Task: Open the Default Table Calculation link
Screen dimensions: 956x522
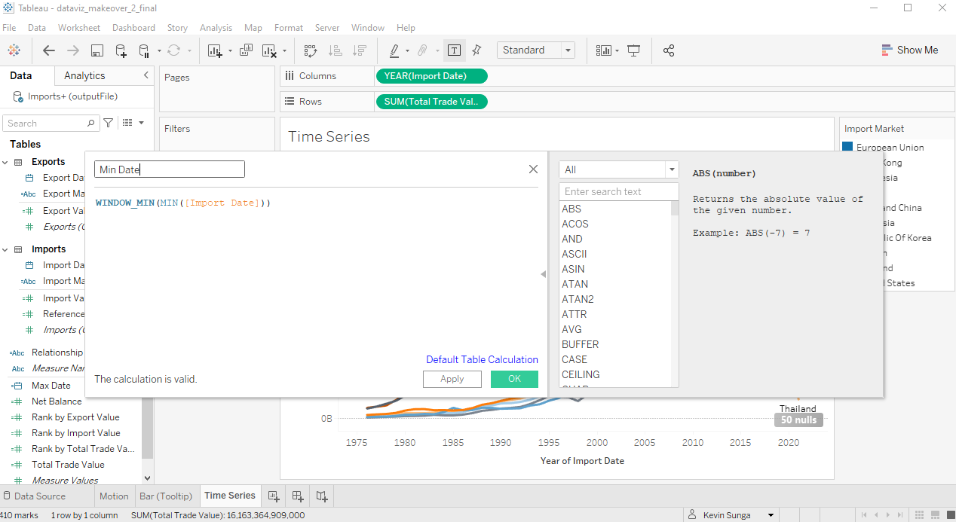Action: click(482, 359)
